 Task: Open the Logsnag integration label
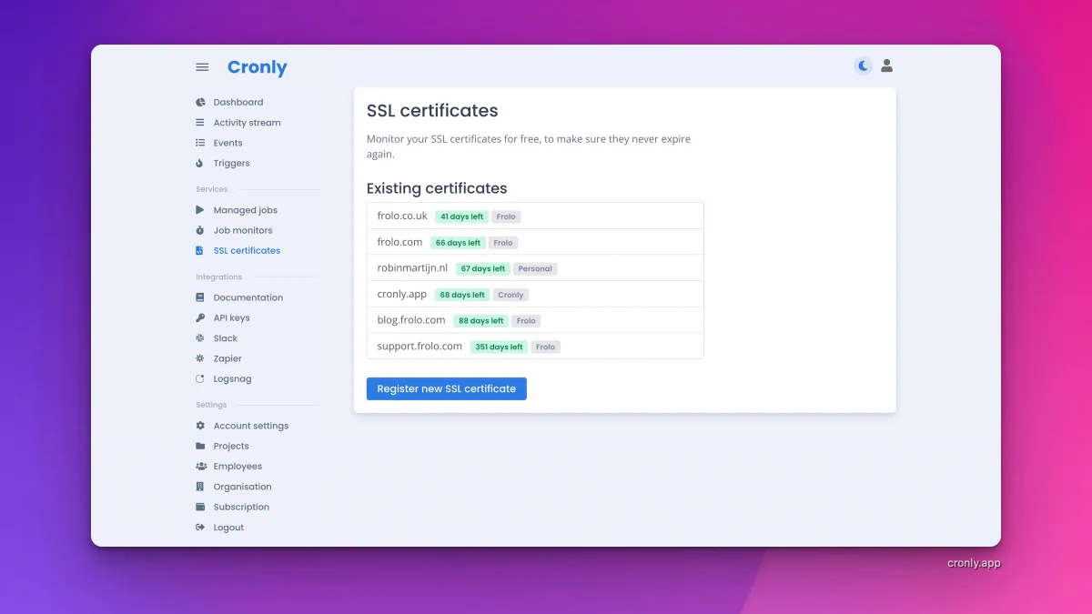coord(233,379)
